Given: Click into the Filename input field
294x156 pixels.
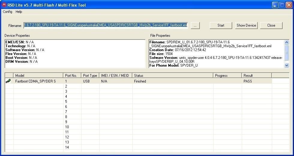Looking at the screenshot, I should coord(106,25).
